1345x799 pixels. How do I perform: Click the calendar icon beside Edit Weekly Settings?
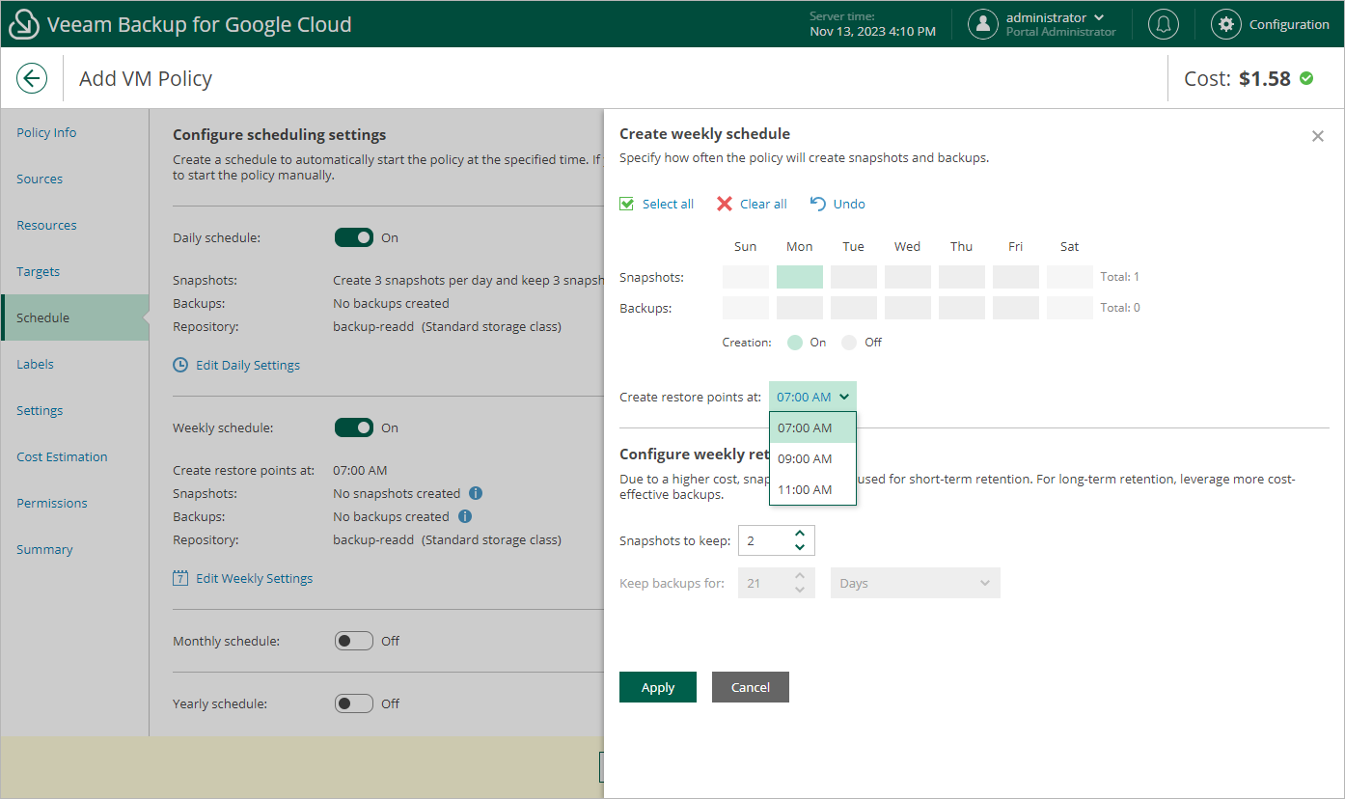(180, 578)
